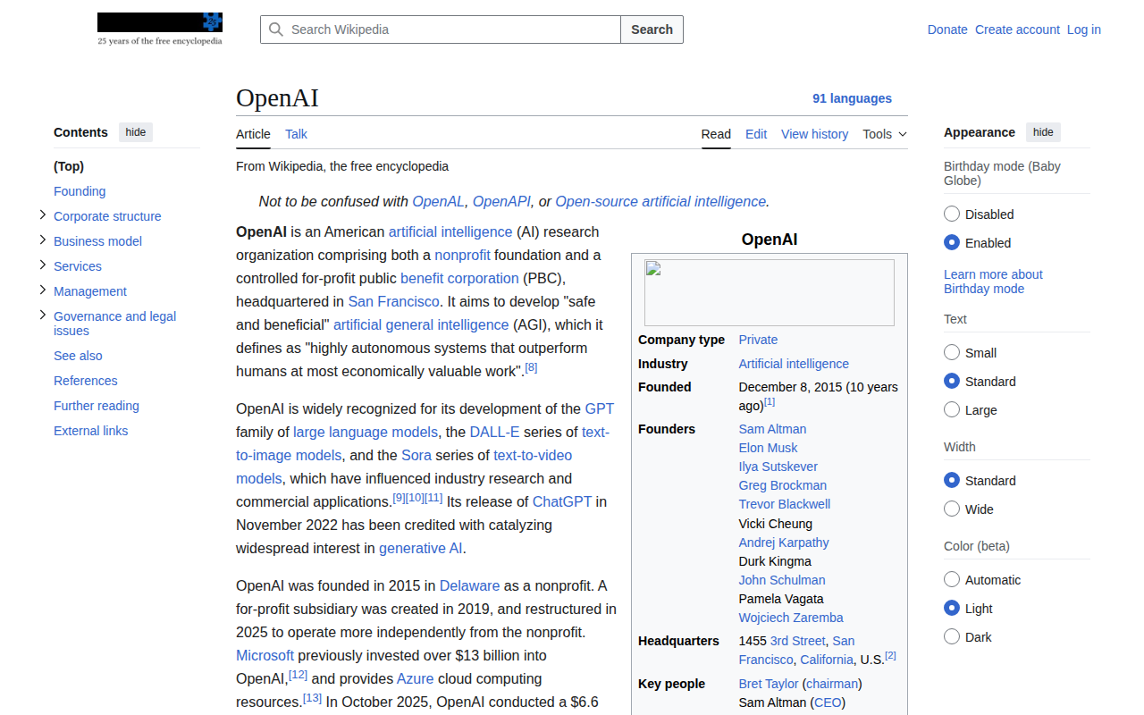Screen dimensions: 1144x715
Task: Click the magnifying glass search icon
Action: click(x=276, y=29)
